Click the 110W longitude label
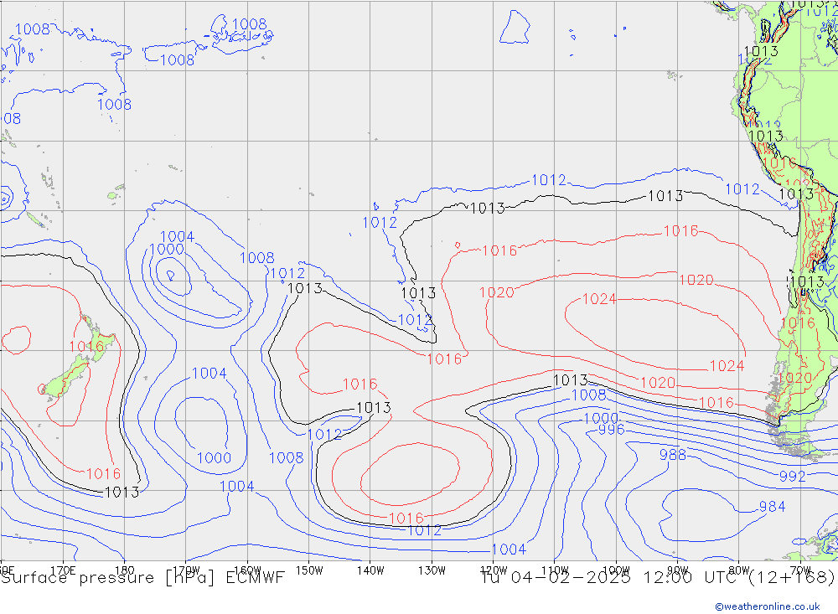Image resolution: width=838 pixels, height=614 pixels. (554, 570)
